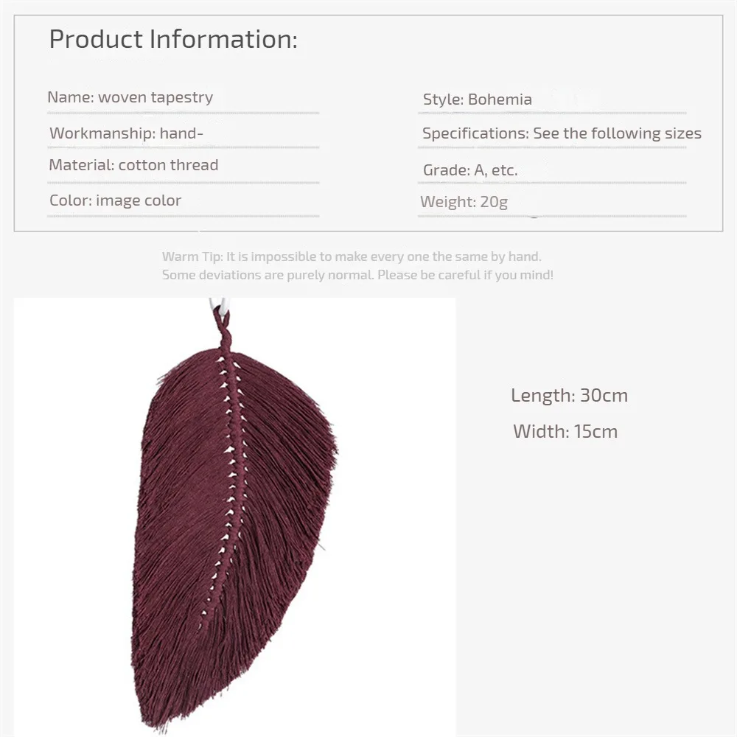Select the 'Grade: A, etc.' line
This screenshot has height=737, width=737.
click(470, 170)
